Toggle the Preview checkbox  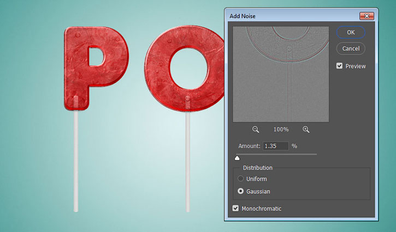point(339,66)
